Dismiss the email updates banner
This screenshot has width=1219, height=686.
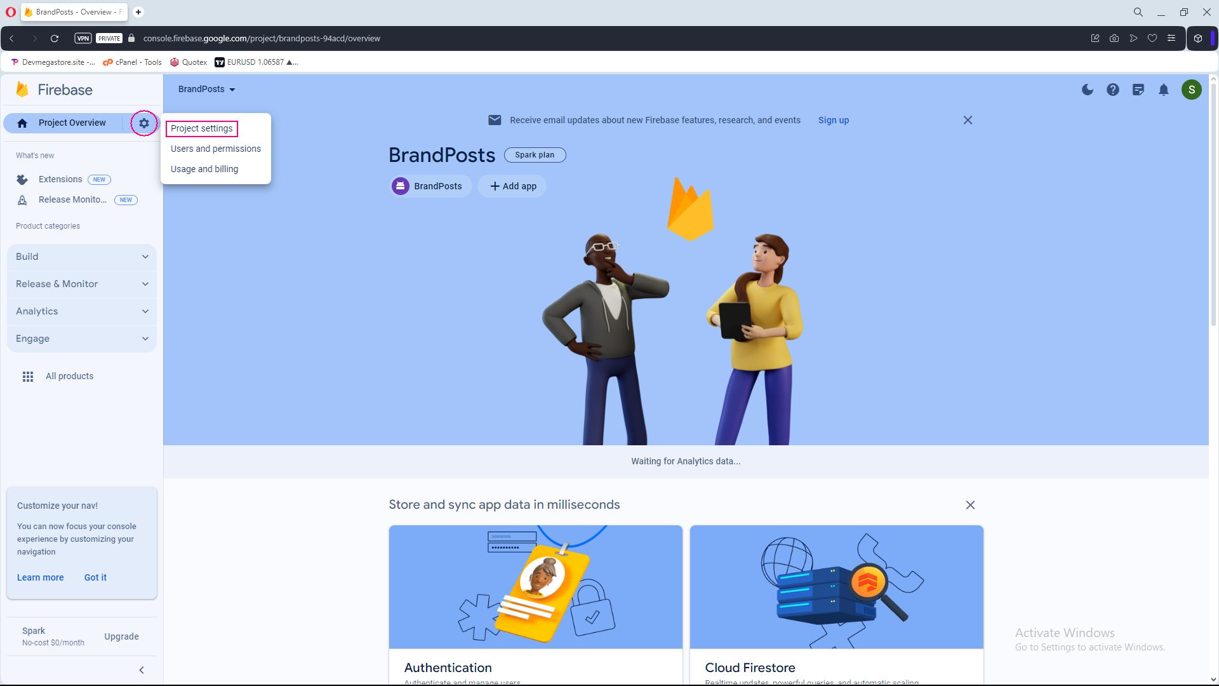[968, 120]
